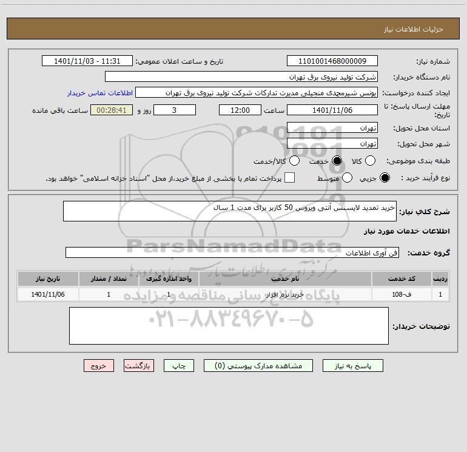This screenshot has height=452, width=467.
Task: Click the چاپ print button
Action: [x=179, y=366]
